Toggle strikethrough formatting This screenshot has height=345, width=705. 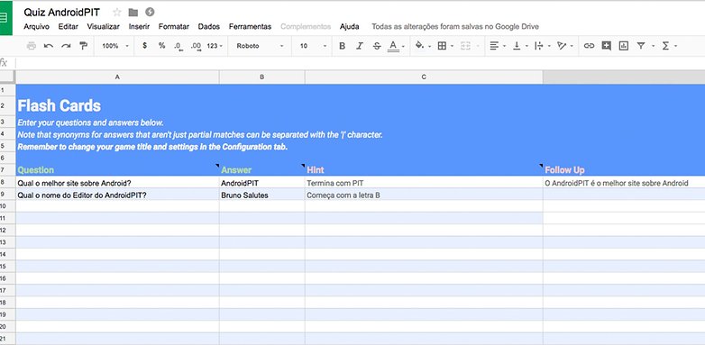point(377,46)
